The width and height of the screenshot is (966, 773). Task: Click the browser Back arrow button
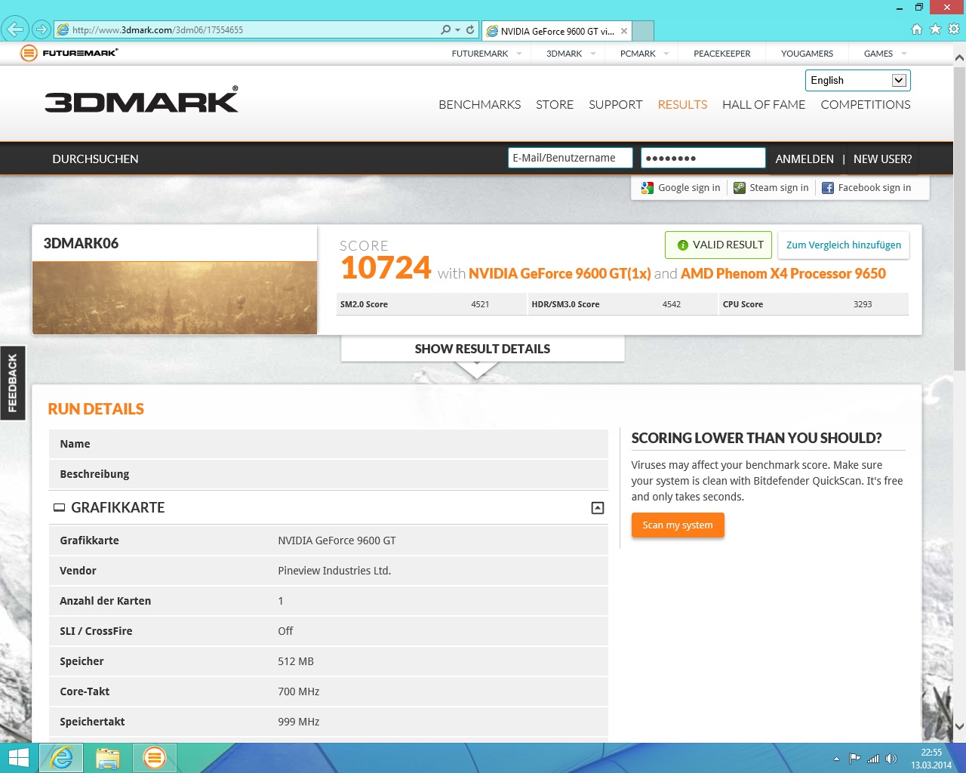tap(14, 29)
